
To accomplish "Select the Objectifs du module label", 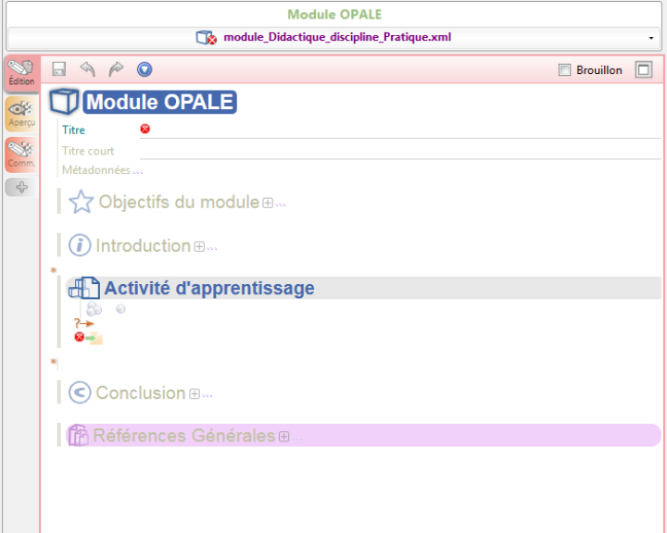I will point(179,202).
